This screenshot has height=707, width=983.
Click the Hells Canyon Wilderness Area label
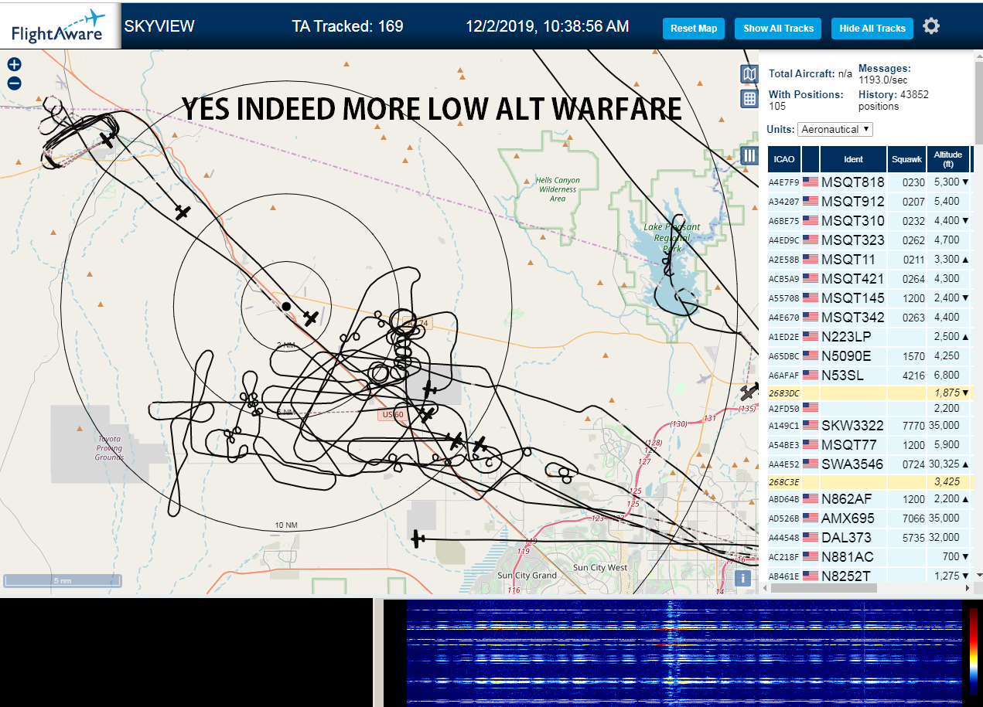(558, 189)
